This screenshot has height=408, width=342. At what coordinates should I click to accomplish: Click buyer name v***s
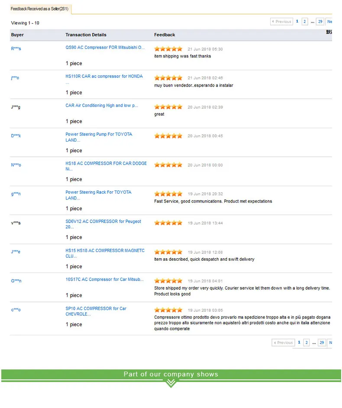pos(16,223)
